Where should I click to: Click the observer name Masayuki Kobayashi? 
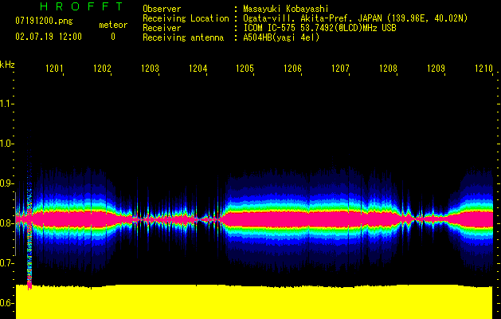pyautogui.click(x=286, y=9)
